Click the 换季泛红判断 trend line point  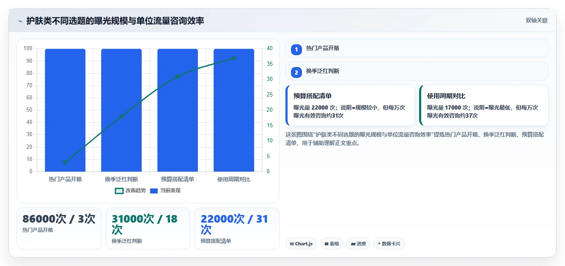121,116
